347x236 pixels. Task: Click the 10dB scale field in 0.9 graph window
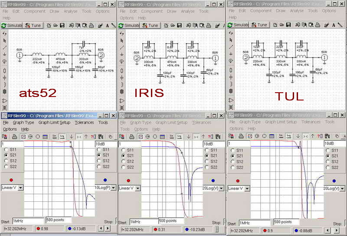[x=334, y=143]
